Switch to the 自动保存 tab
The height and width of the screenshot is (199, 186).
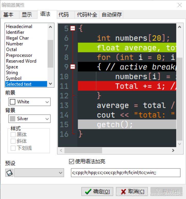(x=111, y=15)
